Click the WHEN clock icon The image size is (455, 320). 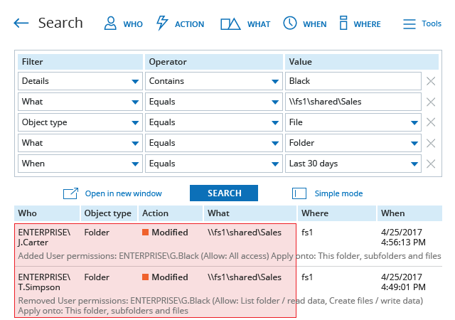point(290,23)
